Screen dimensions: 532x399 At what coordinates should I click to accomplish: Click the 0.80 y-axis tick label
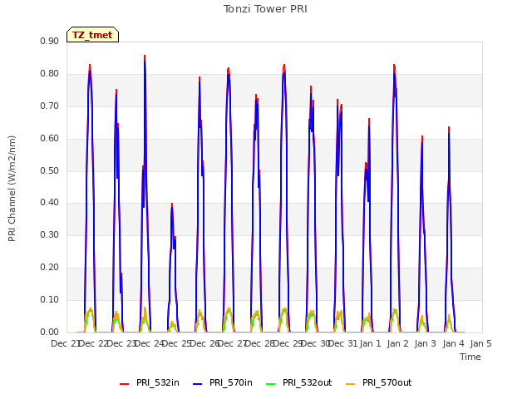[50, 74]
